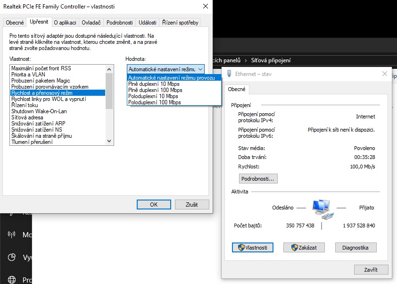
Task: Click the property list scrollbar thumb
Action: [x=109, y=91]
